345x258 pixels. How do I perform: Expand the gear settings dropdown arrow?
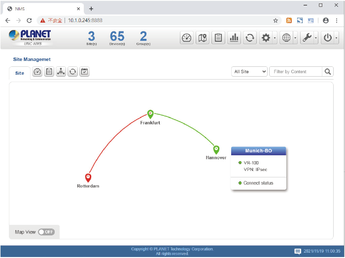[275, 38]
